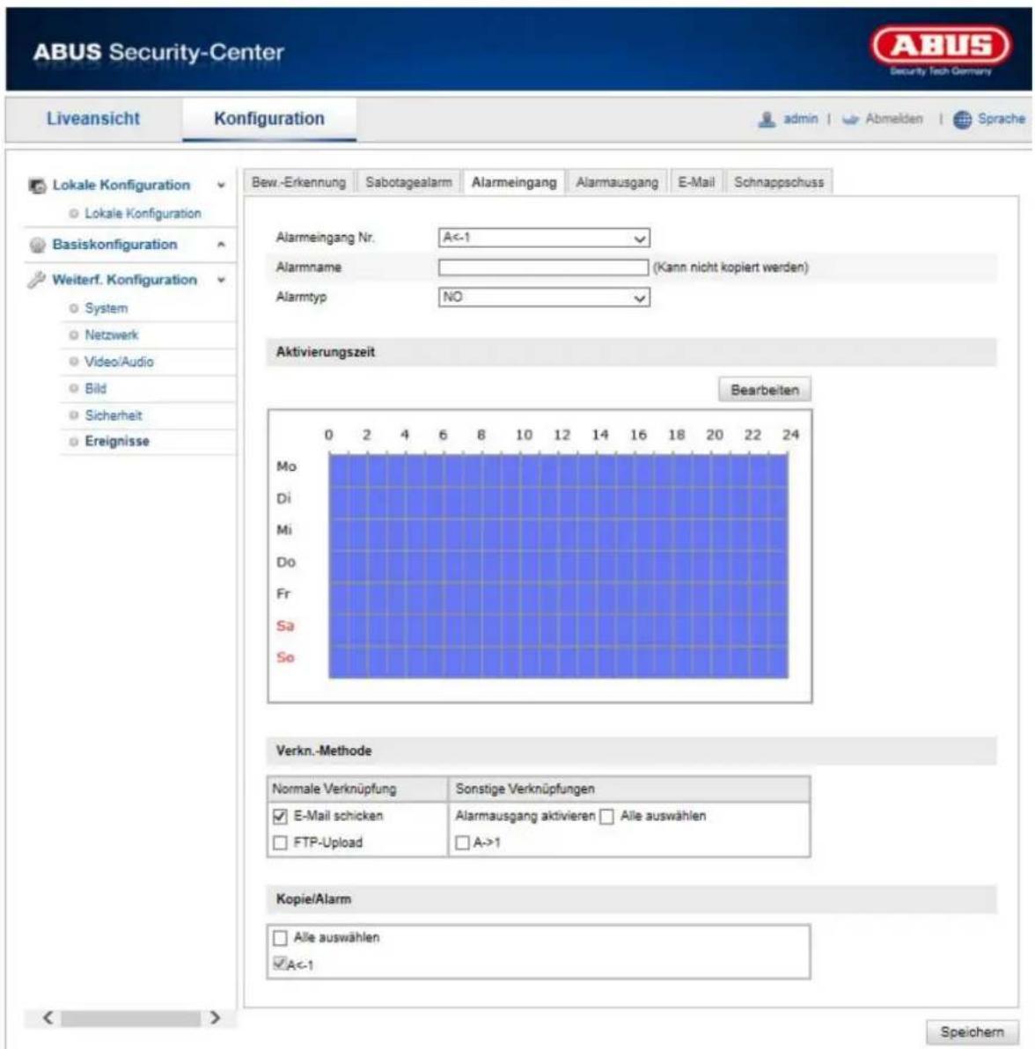Click the Sprache link
Screen dimensions: 1035x1049
[1001, 119]
